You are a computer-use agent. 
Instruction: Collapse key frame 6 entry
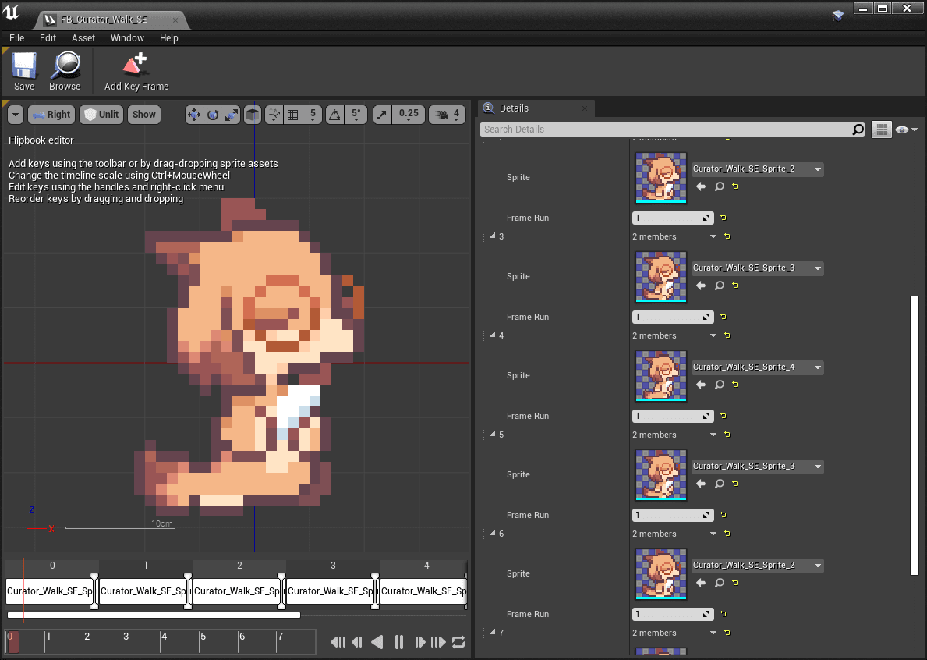[x=493, y=534]
